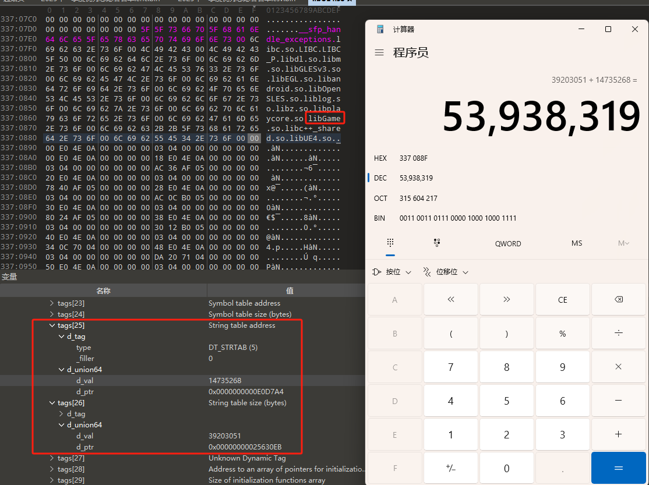Open the calculator hamburger navigation menu
The image size is (649, 485).
point(379,52)
